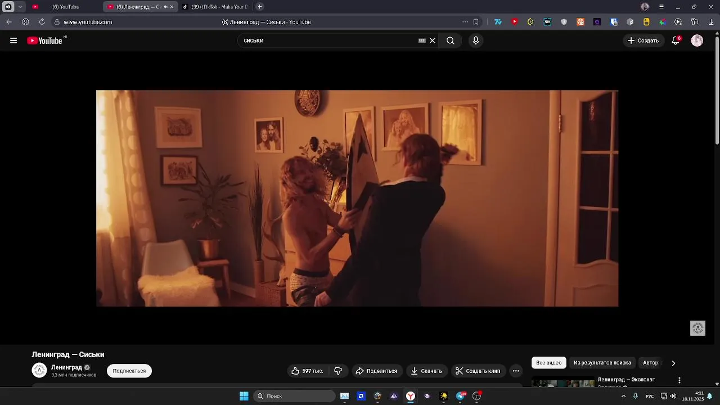Reload the page

tap(42, 22)
